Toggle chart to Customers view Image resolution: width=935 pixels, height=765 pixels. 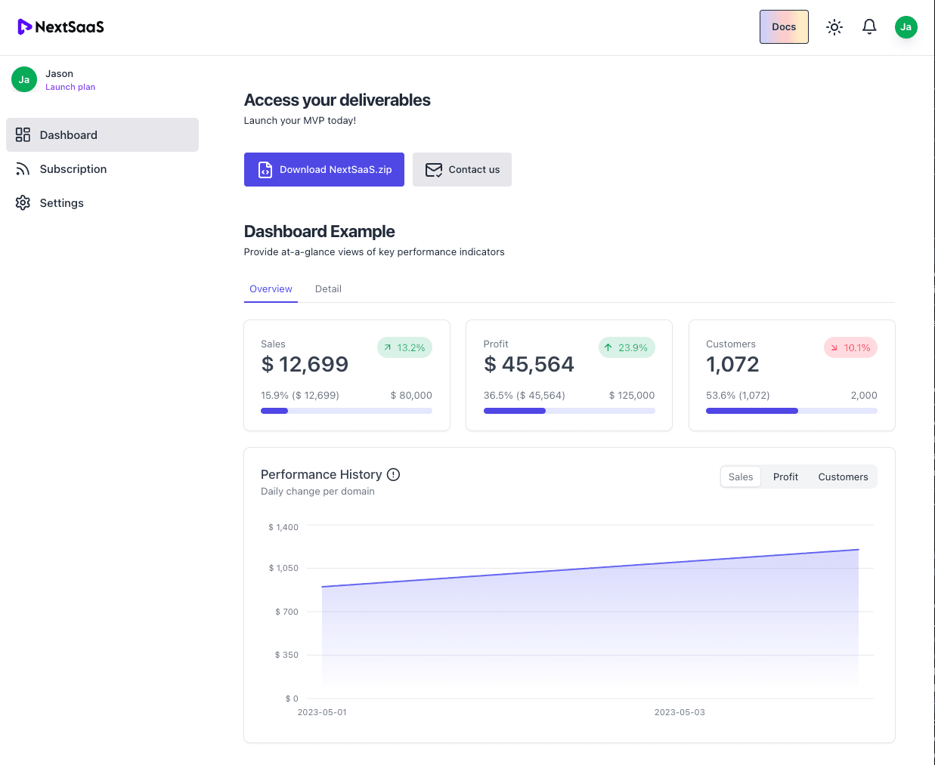tap(843, 477)
